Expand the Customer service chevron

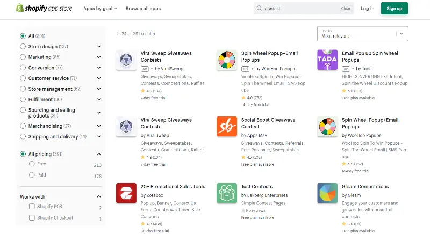click(x=99, y=78)
